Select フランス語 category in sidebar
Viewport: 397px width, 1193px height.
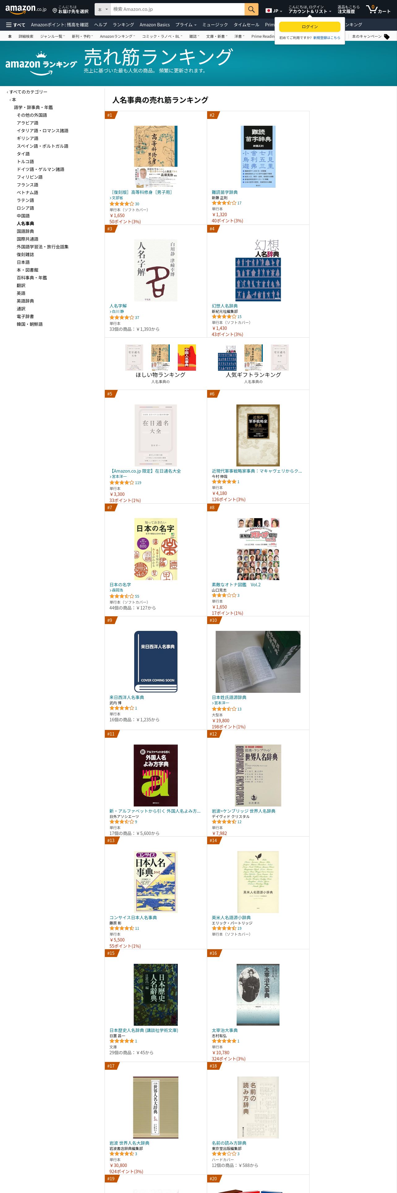click(x=28, y=185)
